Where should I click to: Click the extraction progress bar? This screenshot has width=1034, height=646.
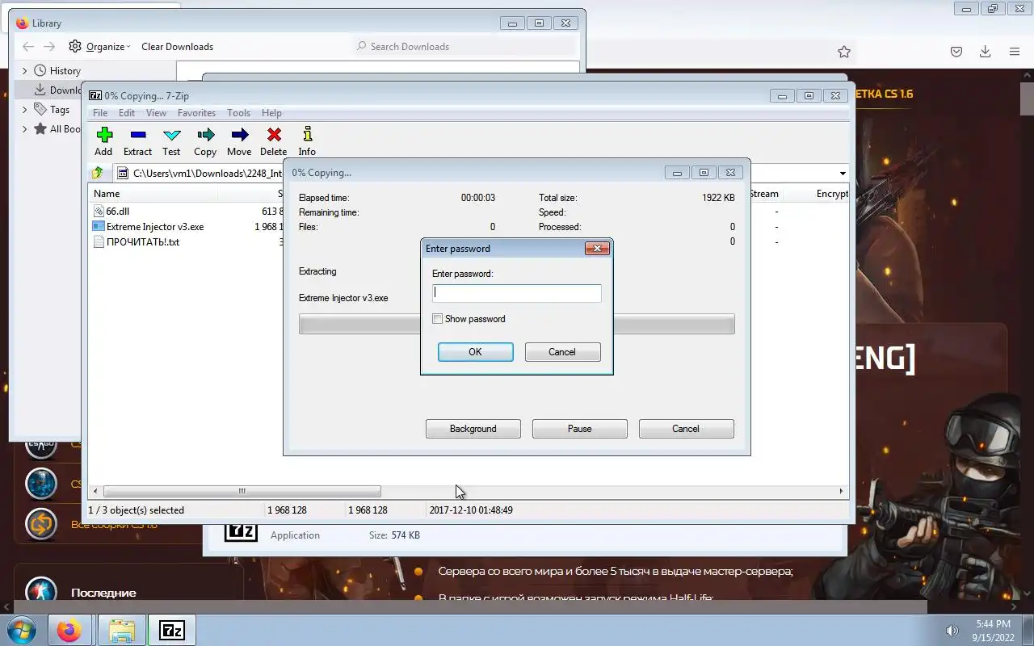click(517, 324)
